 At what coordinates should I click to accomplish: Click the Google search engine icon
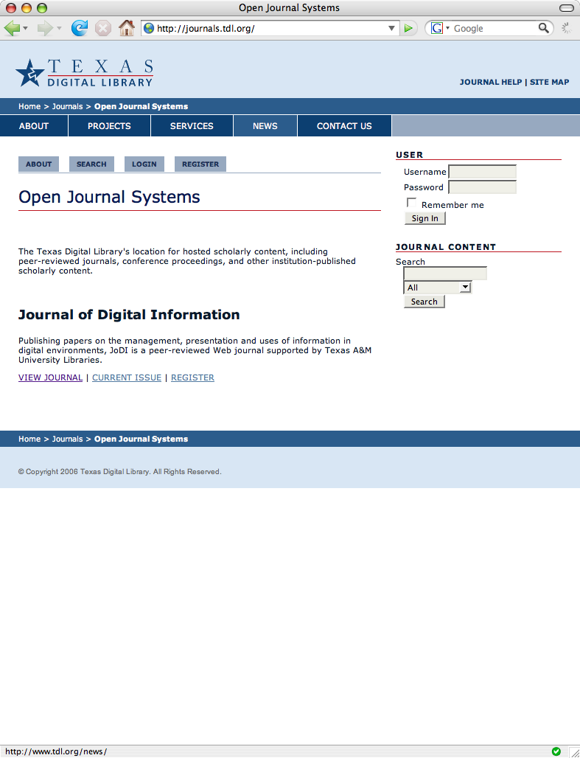[x=437, y=28]
